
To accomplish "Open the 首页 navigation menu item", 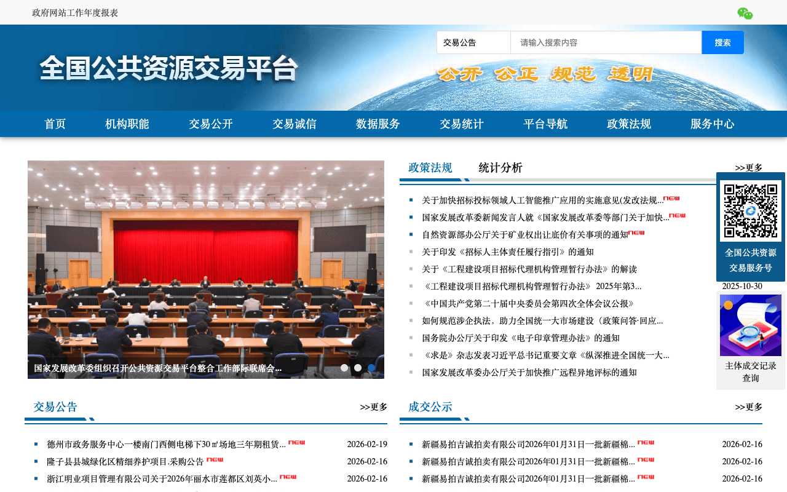I will (55, 124).
